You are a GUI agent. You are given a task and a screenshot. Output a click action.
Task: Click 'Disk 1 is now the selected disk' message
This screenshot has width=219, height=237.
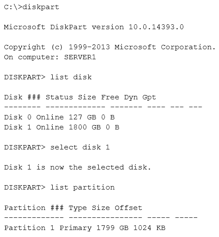77,167
